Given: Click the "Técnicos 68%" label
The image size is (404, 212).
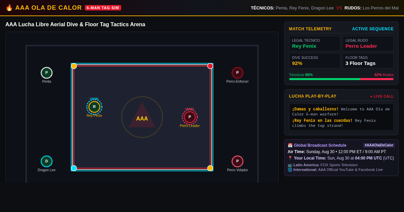Looking at the screenshot, I should 301,75.
